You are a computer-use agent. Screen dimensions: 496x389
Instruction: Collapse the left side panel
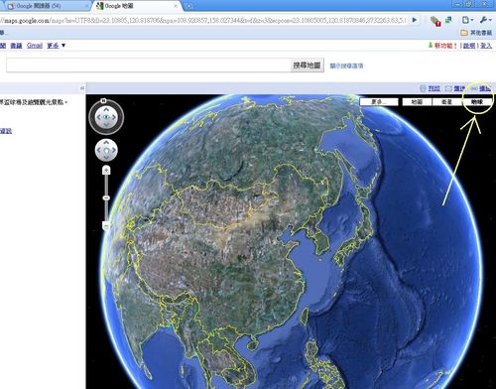(x=82, y=88)
